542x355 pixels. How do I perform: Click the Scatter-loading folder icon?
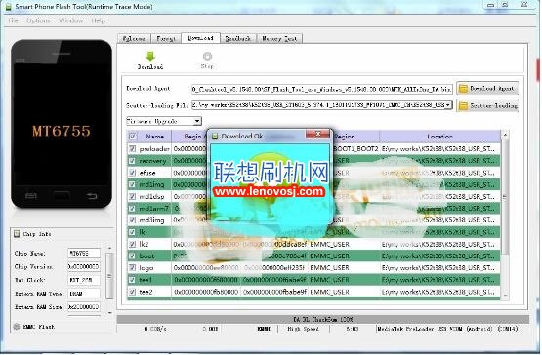[x=463, y=105]
